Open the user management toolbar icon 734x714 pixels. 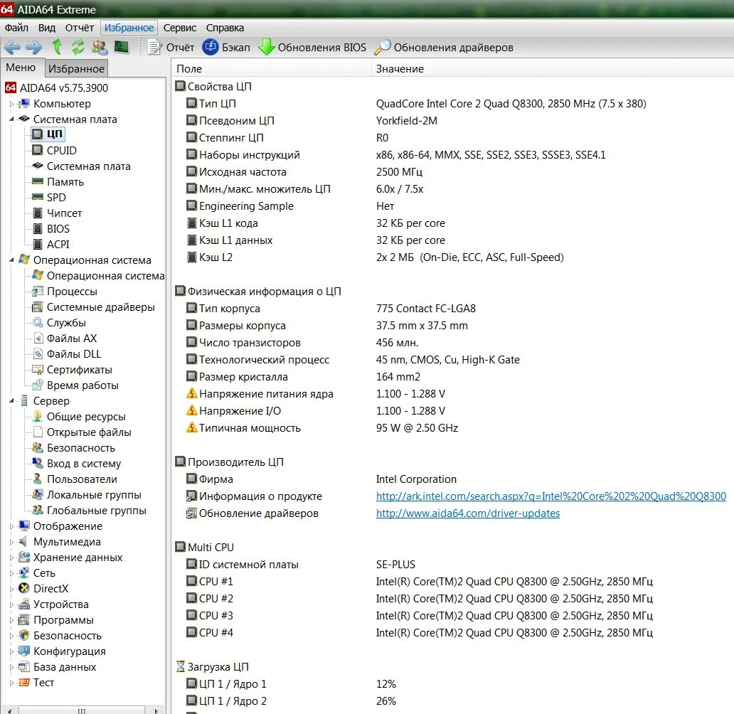coord(100,47)
